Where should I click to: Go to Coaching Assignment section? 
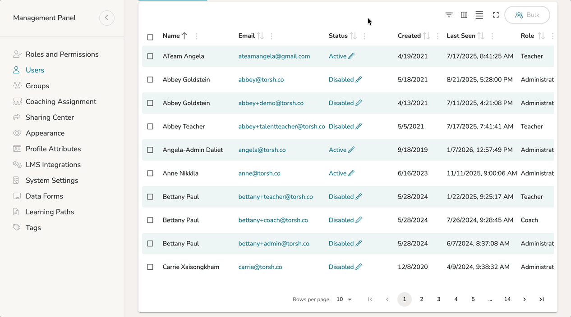[61, 102]
